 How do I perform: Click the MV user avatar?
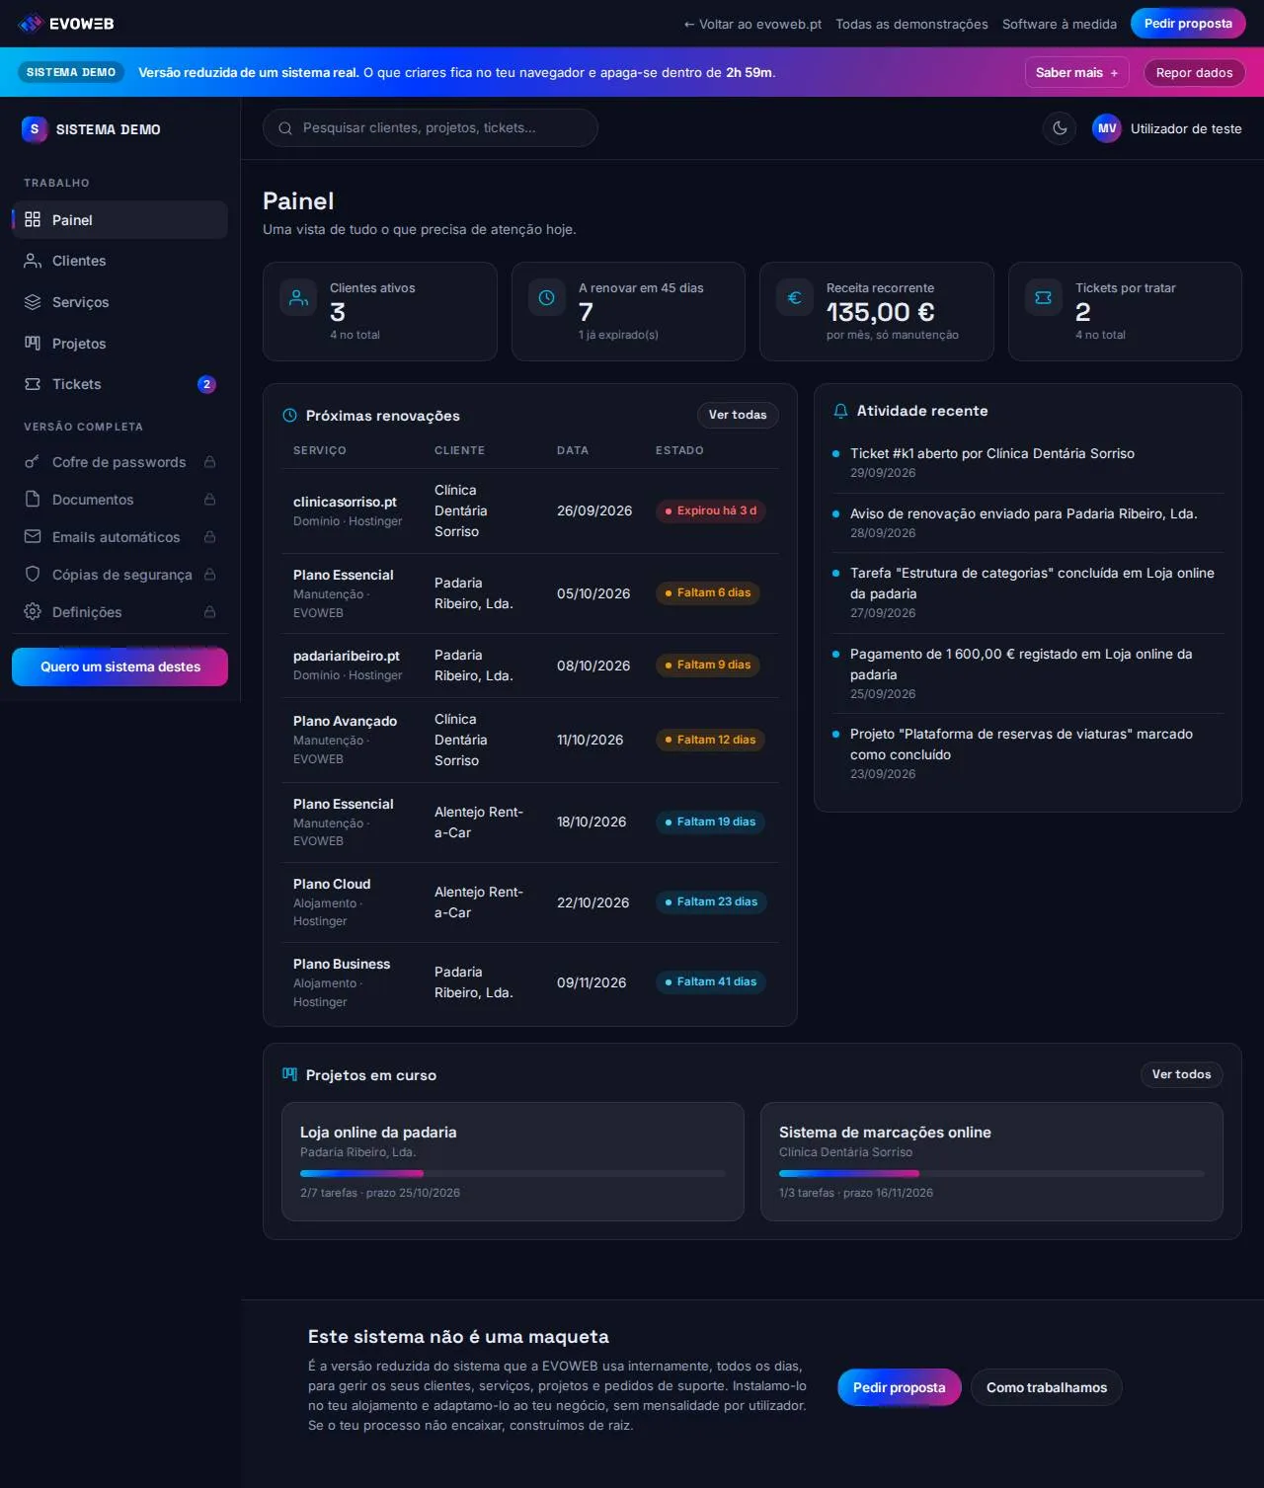tap(1107, 128)
